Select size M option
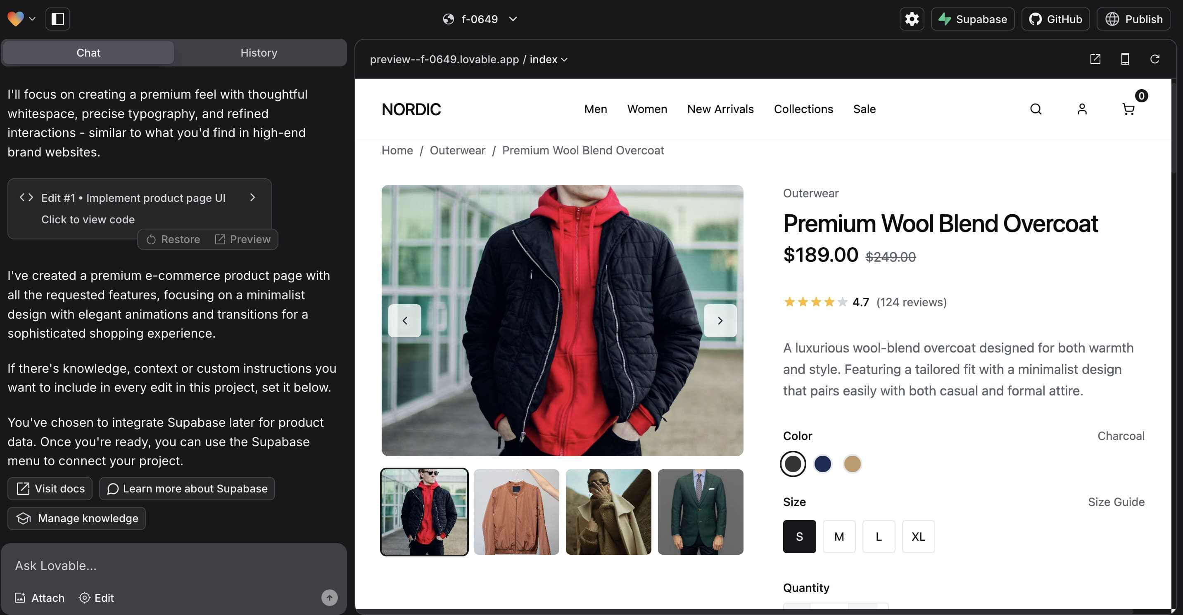This screenshot has width=1183, height=615. coord(839,537)
